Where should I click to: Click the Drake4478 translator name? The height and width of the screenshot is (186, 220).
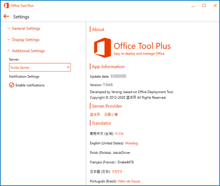pyautogui.click(x=125, y=162)
